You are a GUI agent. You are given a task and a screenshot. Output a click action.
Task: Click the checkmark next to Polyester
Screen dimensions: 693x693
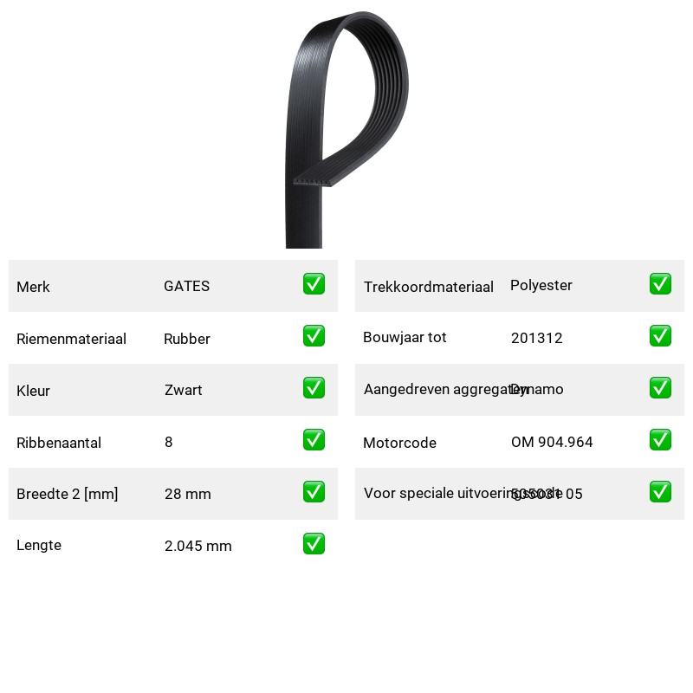pyautogui.click(x=660, y=284)
